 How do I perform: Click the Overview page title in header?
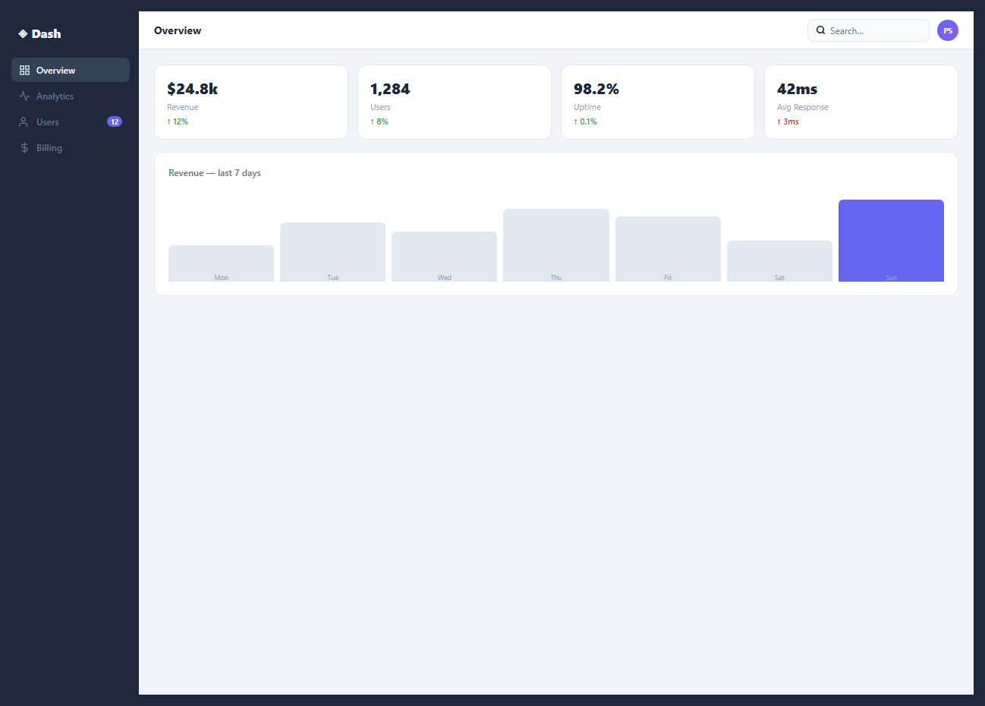[178, 30]
